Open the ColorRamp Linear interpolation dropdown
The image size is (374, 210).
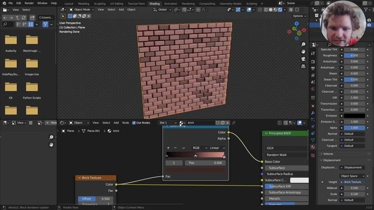tap(217, 148)
